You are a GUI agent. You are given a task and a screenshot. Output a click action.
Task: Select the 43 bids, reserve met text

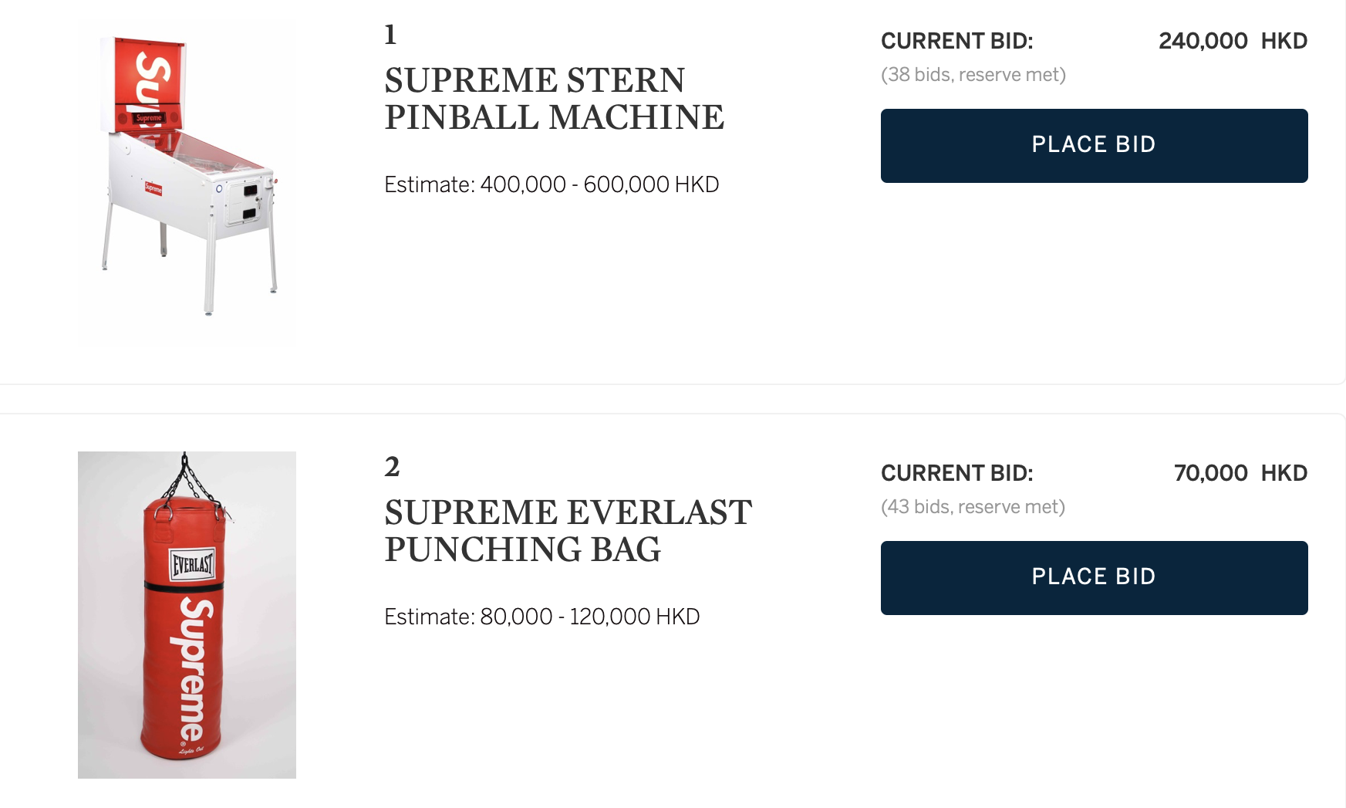[973, 507]
